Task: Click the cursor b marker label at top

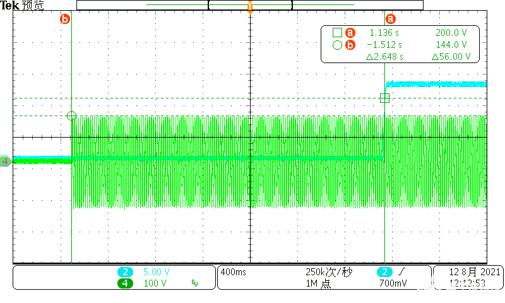Action: coord(65,19)
